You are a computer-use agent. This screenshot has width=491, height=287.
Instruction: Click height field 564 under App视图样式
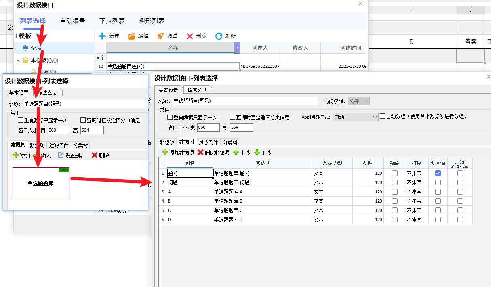click(x=242, y=128)
